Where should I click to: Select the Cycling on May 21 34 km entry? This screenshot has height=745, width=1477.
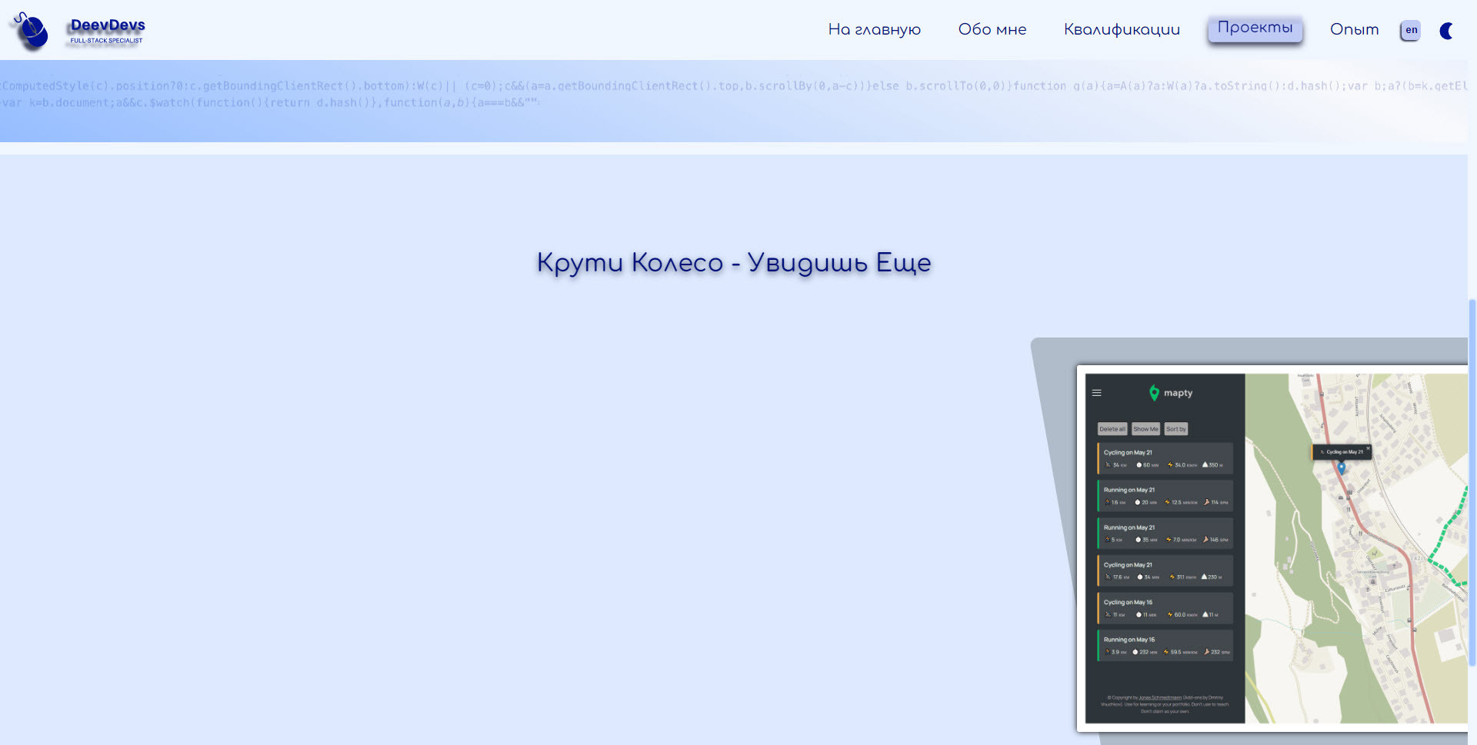click(x=1165, y=458)
